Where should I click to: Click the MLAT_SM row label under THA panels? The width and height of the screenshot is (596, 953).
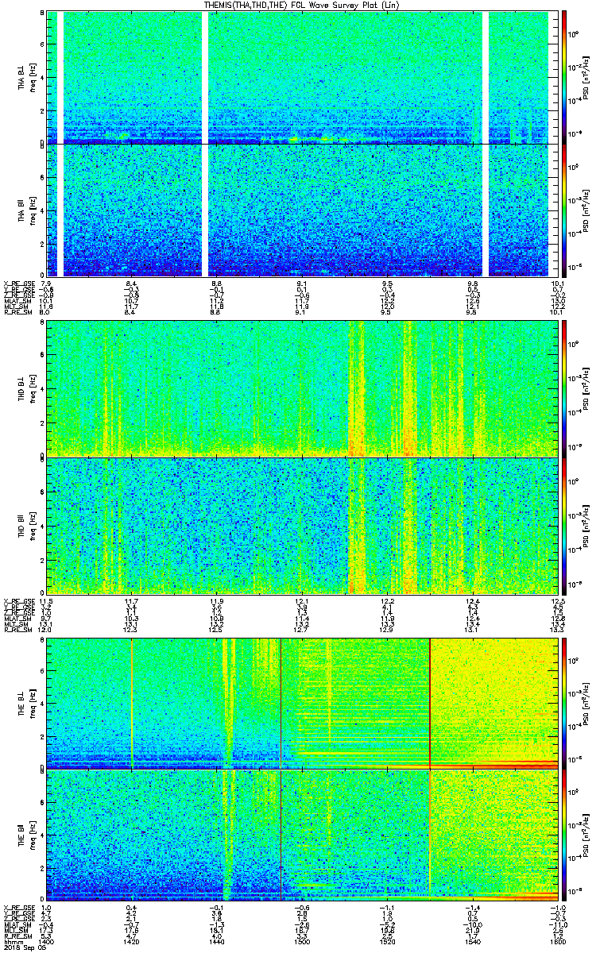click(16, 301)
